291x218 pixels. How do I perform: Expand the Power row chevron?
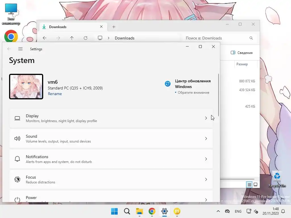point(206,200)
